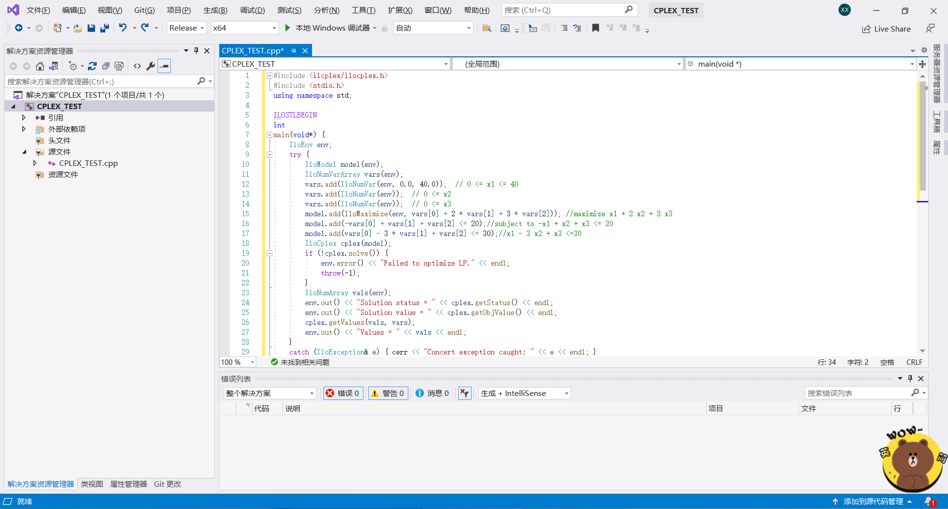Click the Live Share button
Screen dimensions: 948x509
click(886, 29)
